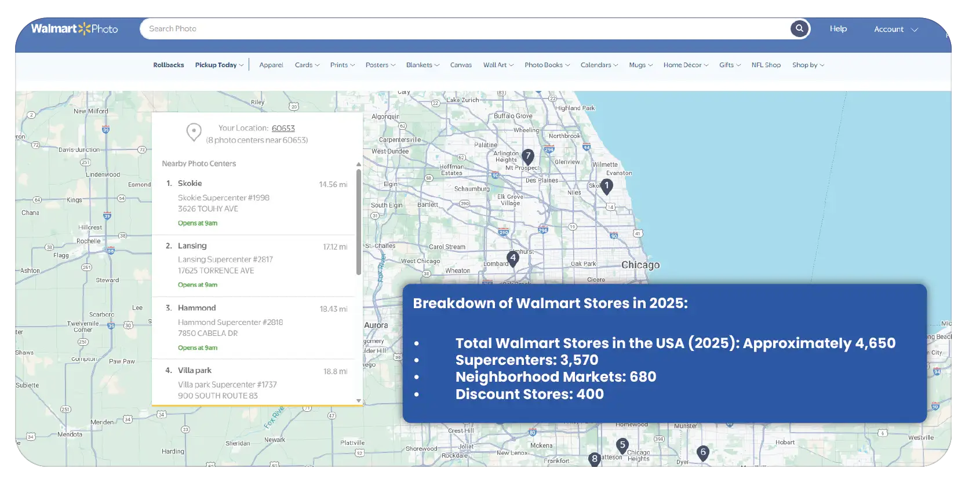Click the Search Photo input field
This screenshot has width=965, height=479.
[465, 28]
